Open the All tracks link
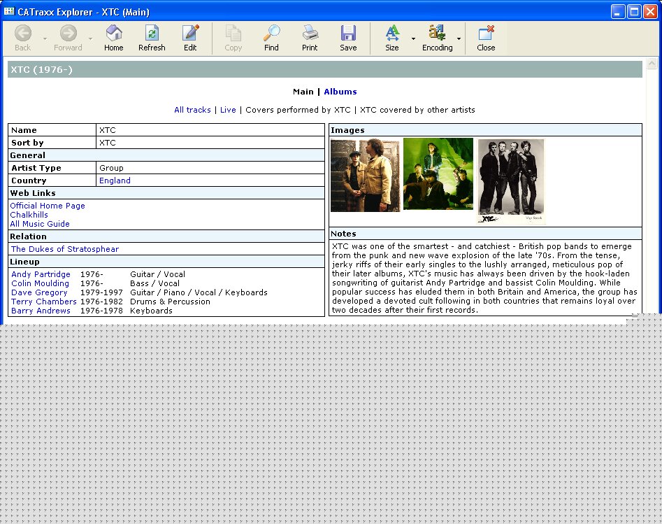The width and height of the screenshot is (662, 524). pyautogui.click(x=192, y=110)
